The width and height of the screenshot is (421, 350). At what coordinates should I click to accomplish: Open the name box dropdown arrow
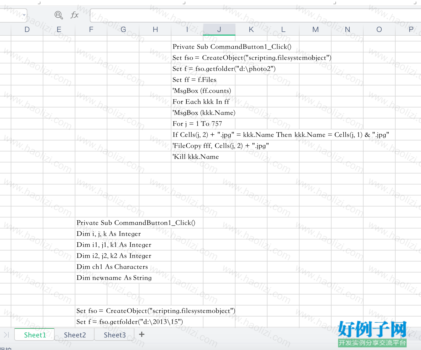click(24, 15)
